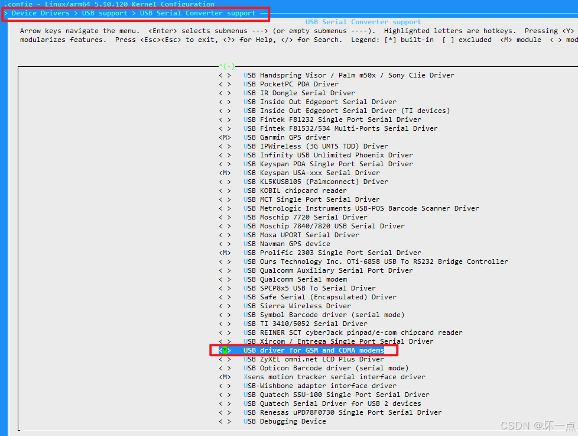This screenshot has height=436, width=578.
Task: Select USB-Wishbone adapter interface driver
Action: pyautogui.click(x=320, y=386)
